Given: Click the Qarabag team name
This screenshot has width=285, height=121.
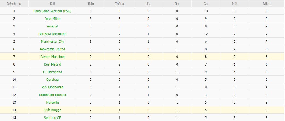Looking at the screenshot, I should [52, 80].
